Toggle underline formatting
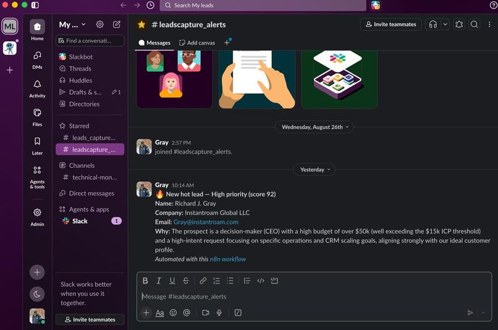The width and height of the screenshot is (498, 330). pos(172,281)
